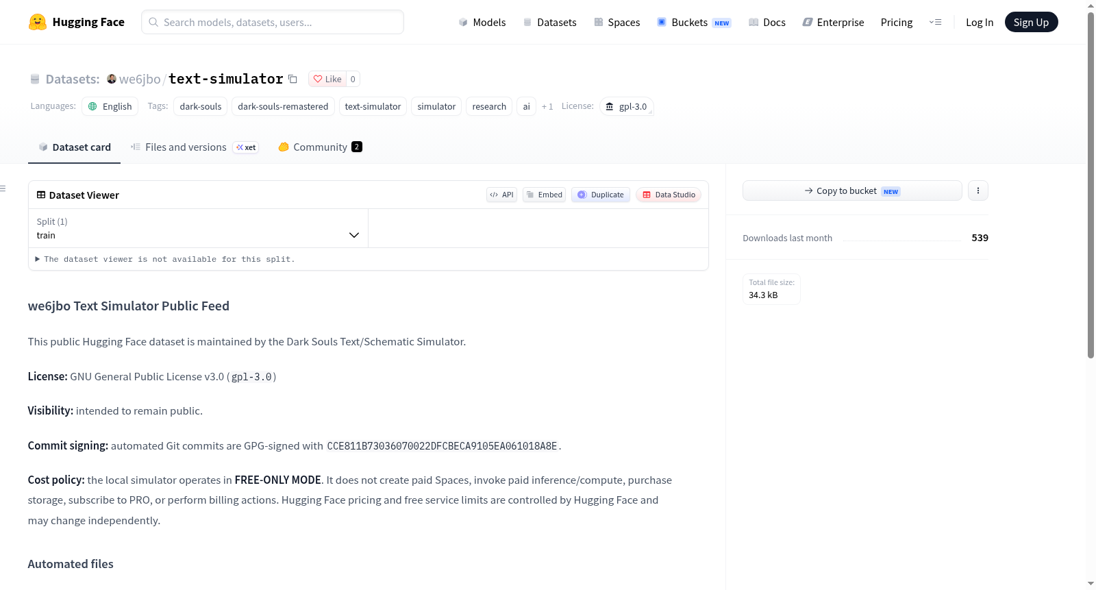Select the ai tag

coord(526,106)
